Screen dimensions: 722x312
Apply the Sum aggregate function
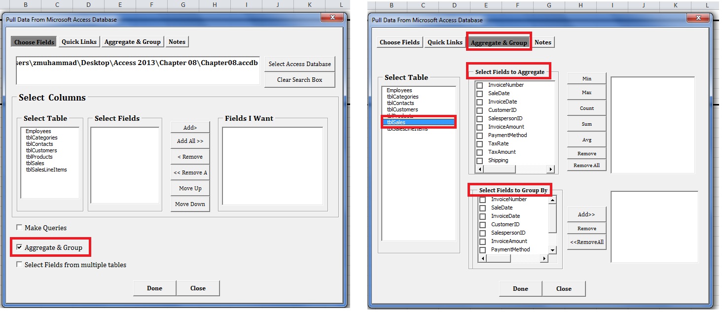(x=587, y=124)
